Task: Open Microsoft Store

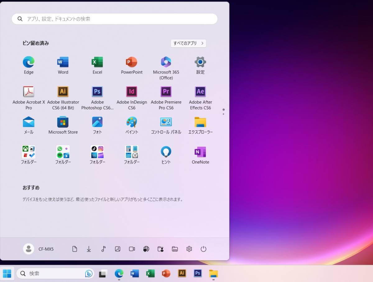Action: pos(63,122)
